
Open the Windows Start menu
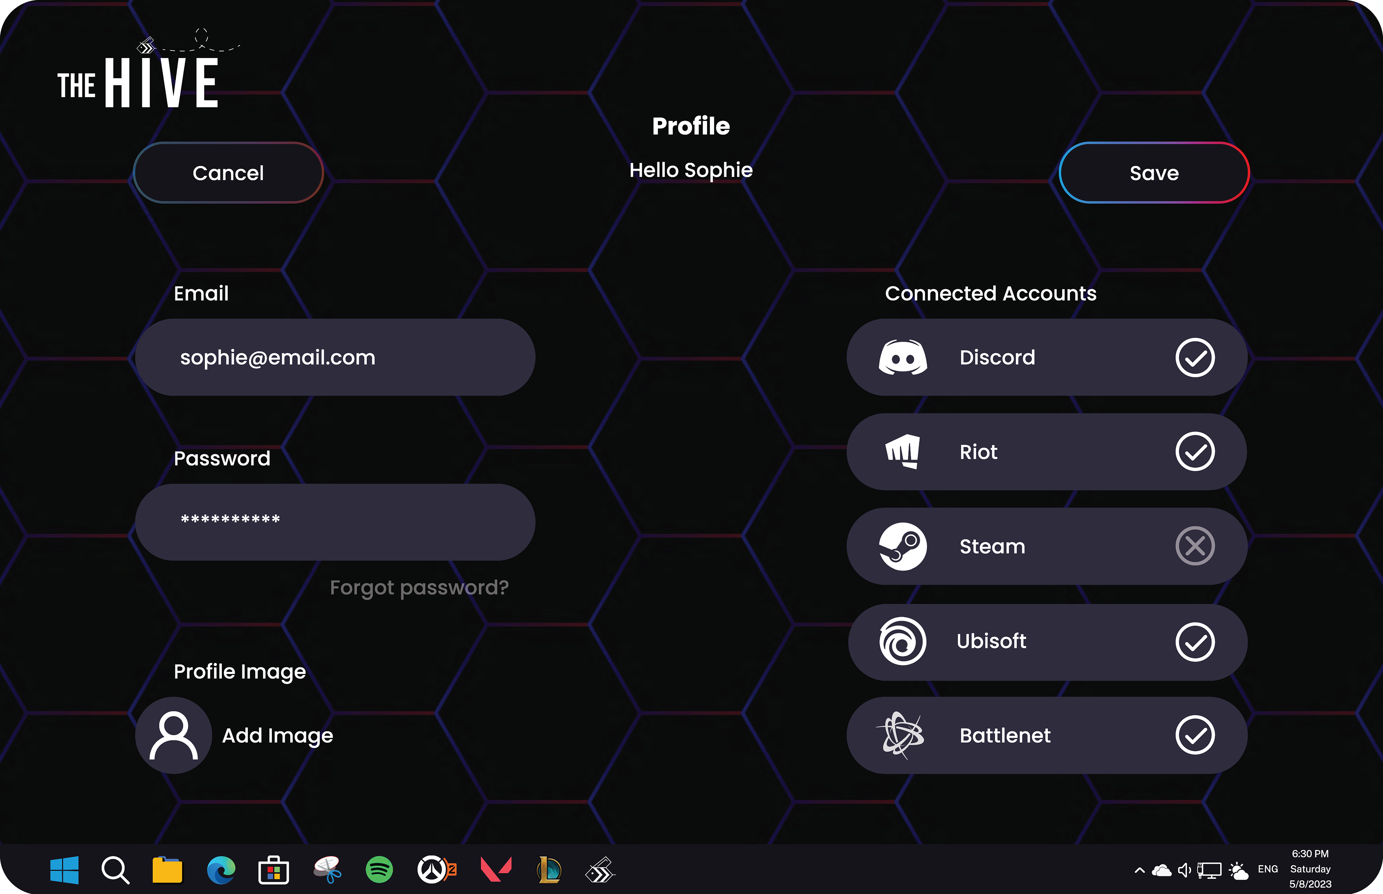[64, 870]
